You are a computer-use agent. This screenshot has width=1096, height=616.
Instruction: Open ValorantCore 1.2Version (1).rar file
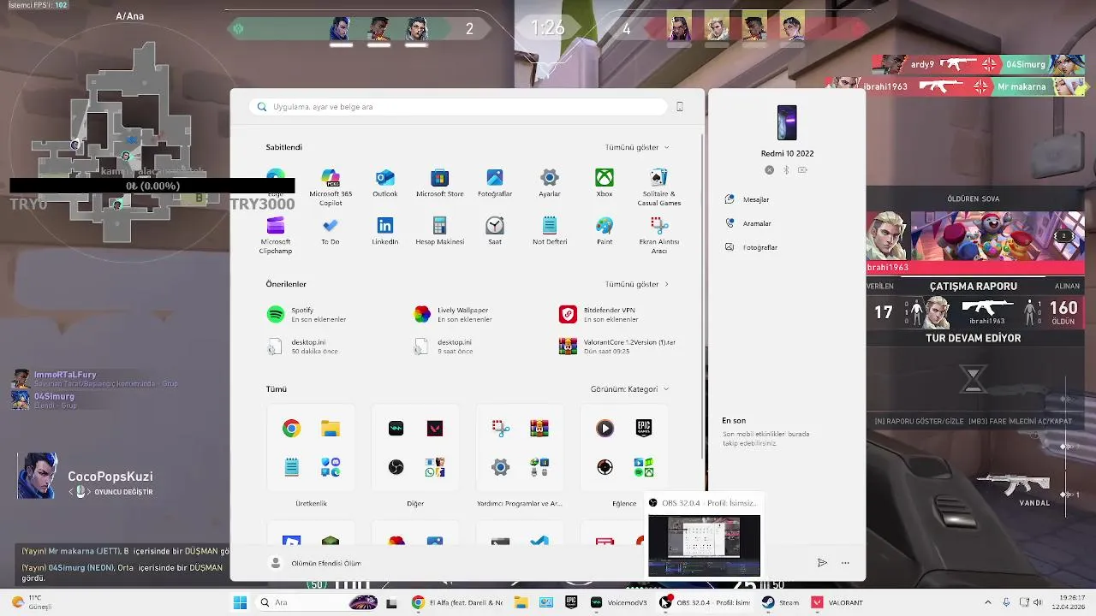(618, 346)
